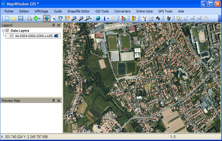Click the measuring ruler tool icon
The height and width of the screenshot is (141, 222).
[x=133, y=18]
